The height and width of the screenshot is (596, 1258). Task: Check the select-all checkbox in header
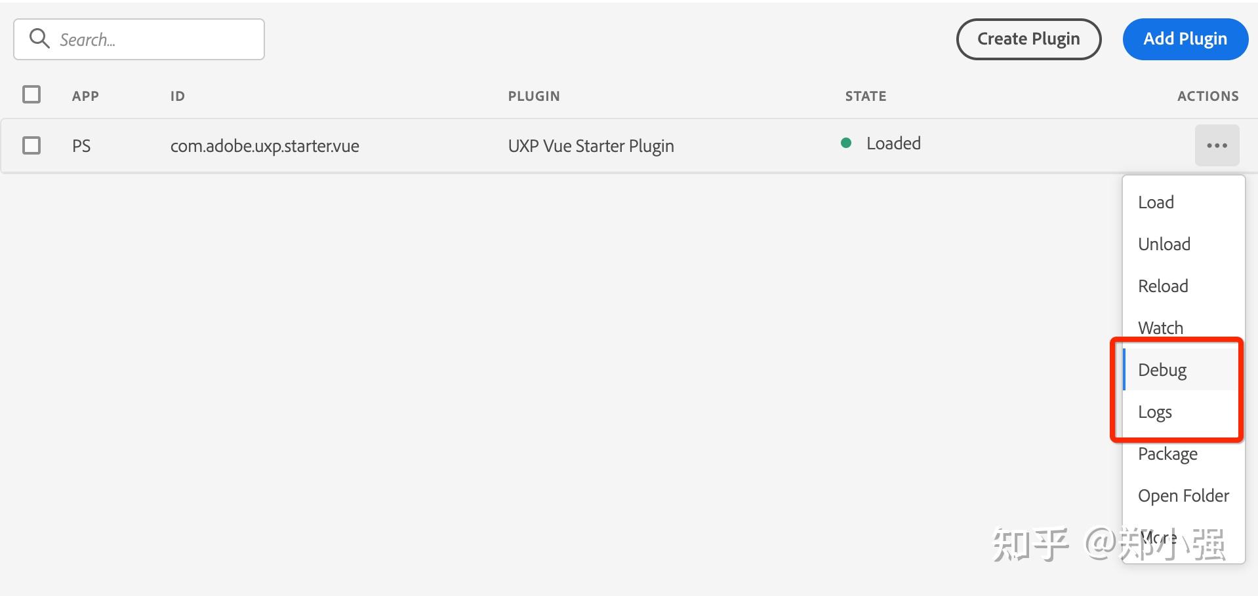31,94
